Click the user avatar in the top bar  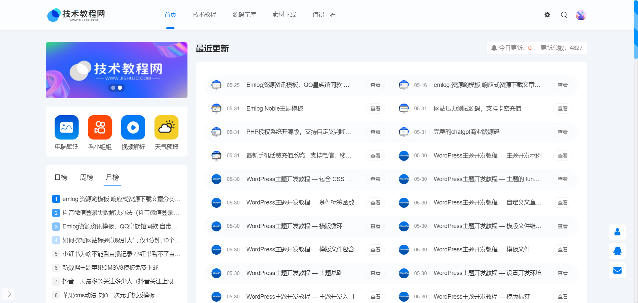(581, 15)
